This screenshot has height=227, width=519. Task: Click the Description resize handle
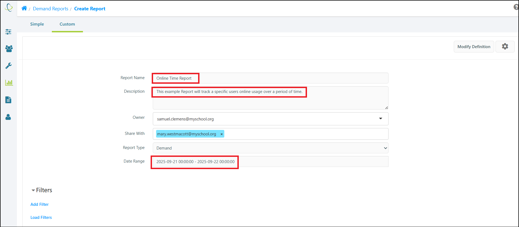[x=386, y=108]
